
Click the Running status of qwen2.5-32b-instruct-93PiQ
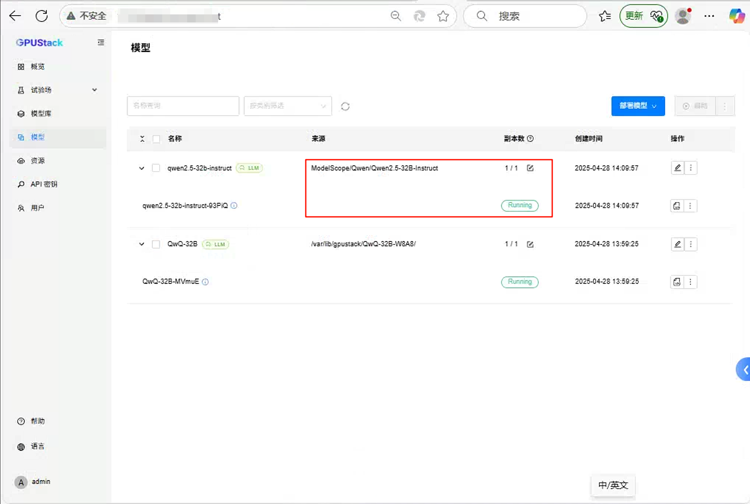pos(520,205)
